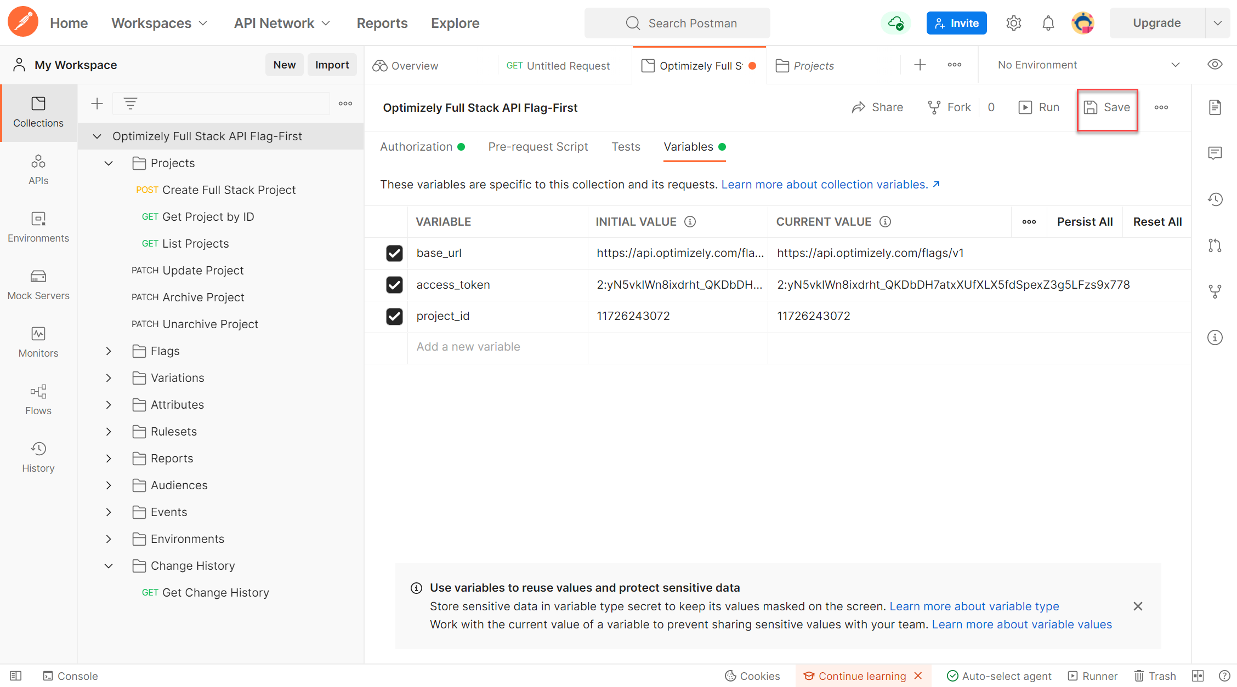Open the APIs sidebar section
The height and width of the screenshot is (687, 1237).
coord(38,170)
